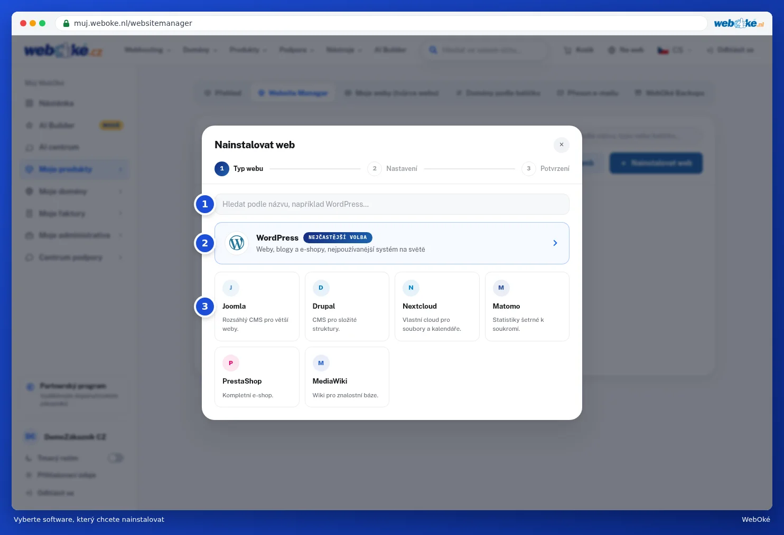Focus the Hledat podle názvu search field
The width and height of the screenshot is (784, 535).
[392, 204]
